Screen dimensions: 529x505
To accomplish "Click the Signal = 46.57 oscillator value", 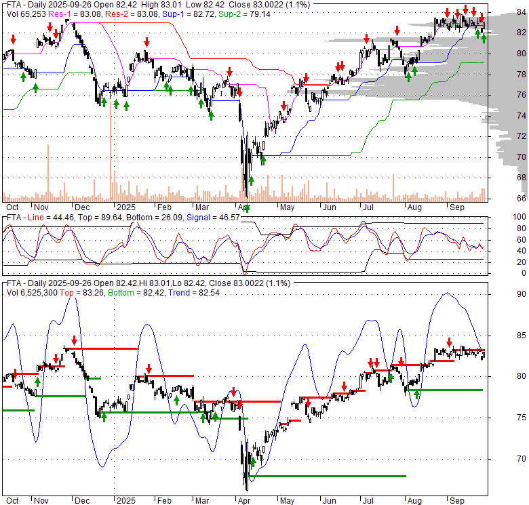I will pyautogui.click(x=213, y=218).
